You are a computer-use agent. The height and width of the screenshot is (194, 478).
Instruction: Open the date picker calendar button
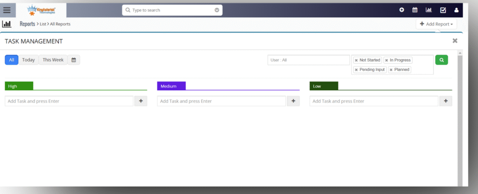[74, 60]
